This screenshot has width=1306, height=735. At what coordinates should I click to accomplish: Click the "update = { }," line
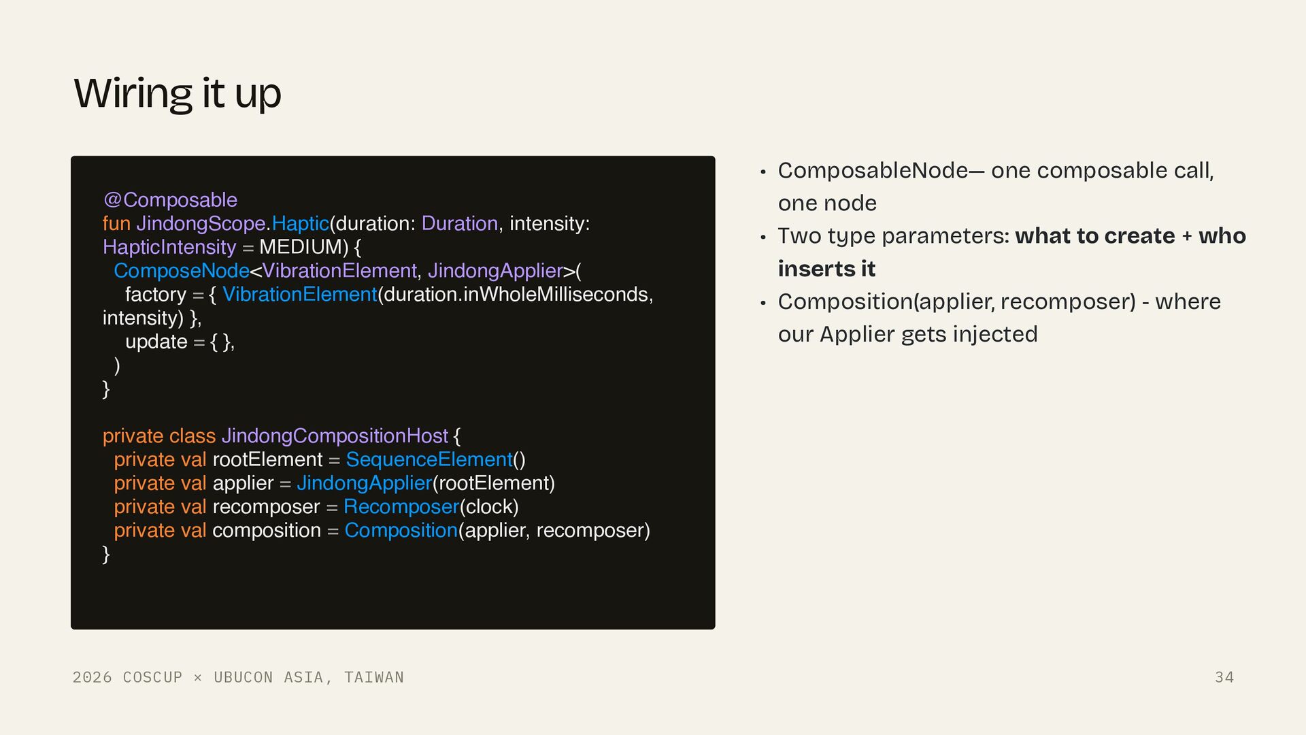[x=180, y=341]
